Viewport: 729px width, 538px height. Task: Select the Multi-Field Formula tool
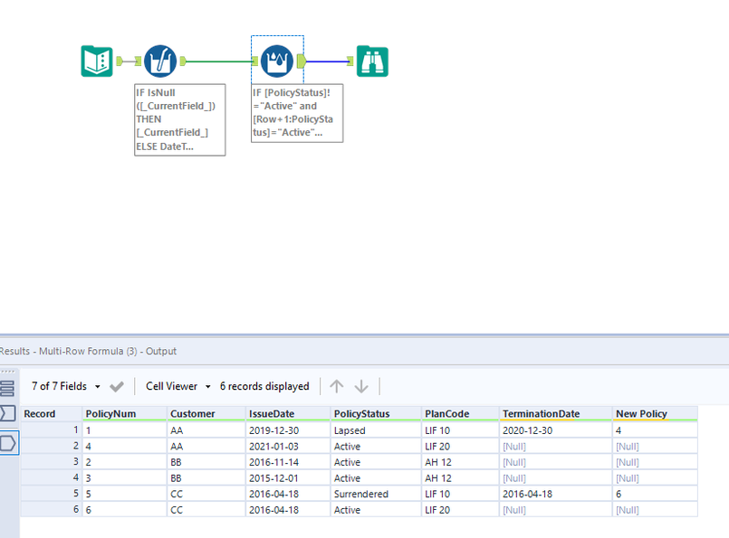coord(159,61)
